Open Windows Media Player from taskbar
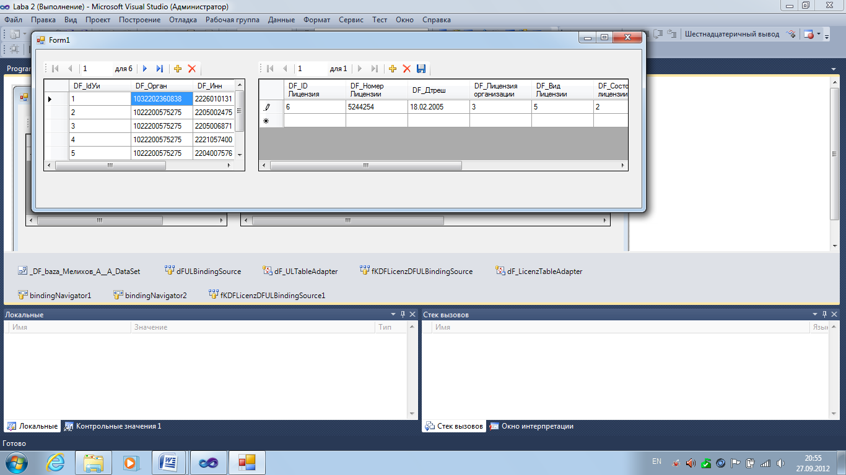The height and width of the screenshot is (475, 846). (x=131, y=463)
